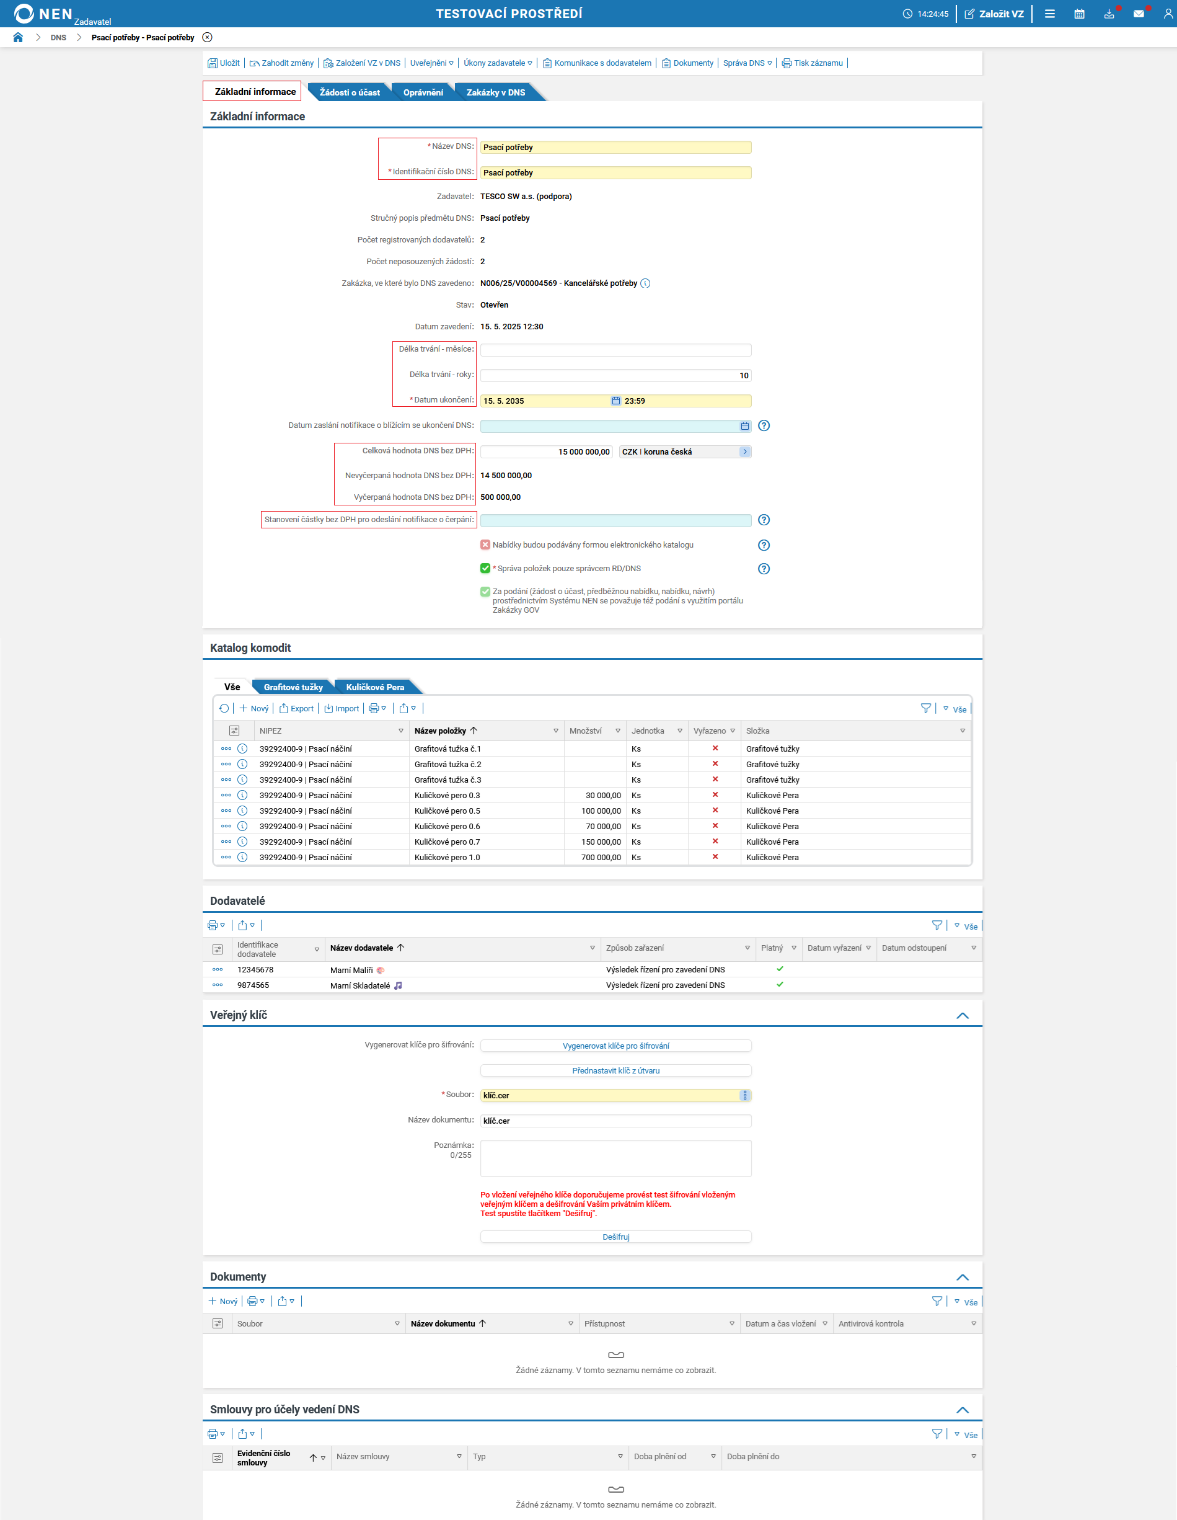
Task: Export the commodity catalogue
Action: click(296, 708)
